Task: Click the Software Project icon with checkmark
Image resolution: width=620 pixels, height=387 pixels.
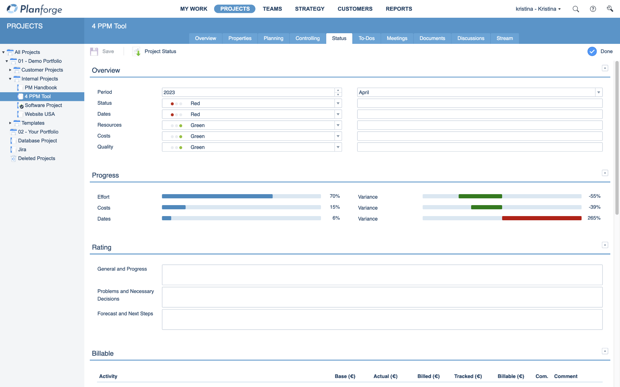Action: [20, 105]
